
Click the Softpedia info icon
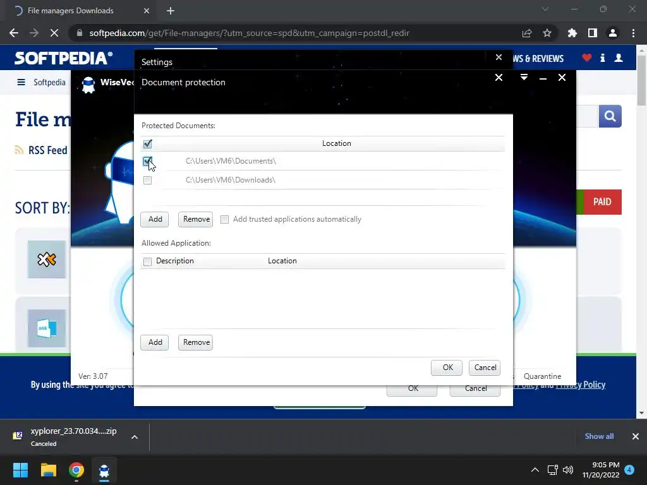click(x=602, y=57)
